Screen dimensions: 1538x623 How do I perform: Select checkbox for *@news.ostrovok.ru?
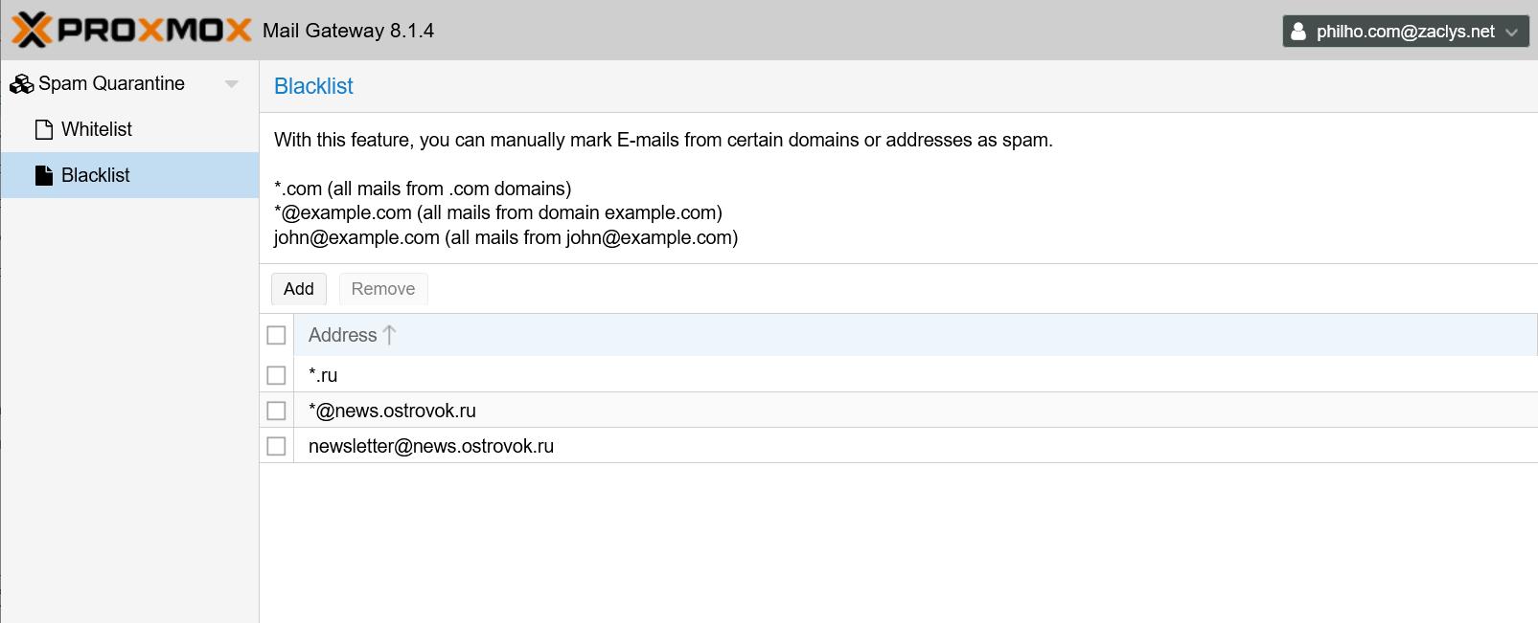click(276, 411)
